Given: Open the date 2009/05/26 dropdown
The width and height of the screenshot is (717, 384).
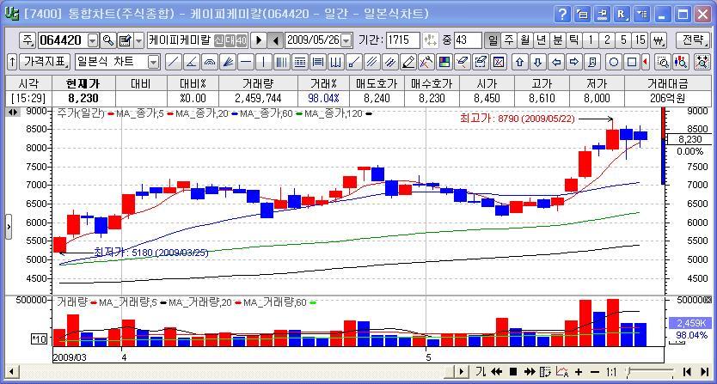Looking at the screenshot, I should point(346,40).
